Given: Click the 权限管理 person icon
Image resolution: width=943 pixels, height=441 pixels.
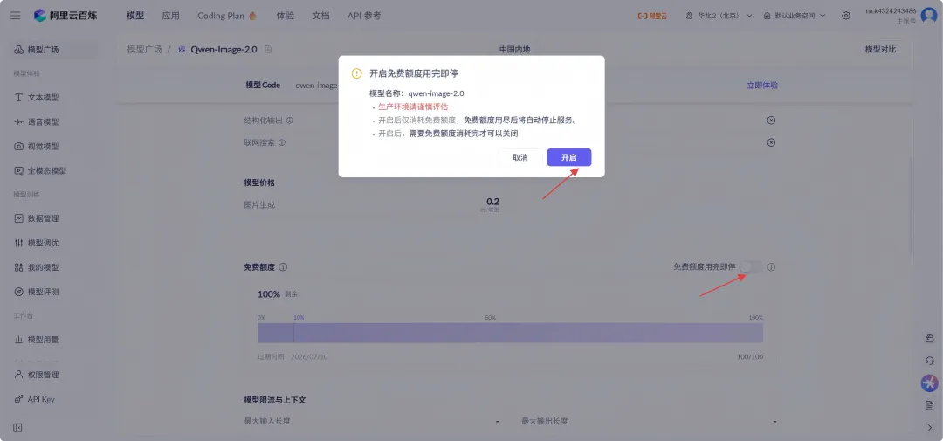Looking at the screenshot, I should [18, 375].
